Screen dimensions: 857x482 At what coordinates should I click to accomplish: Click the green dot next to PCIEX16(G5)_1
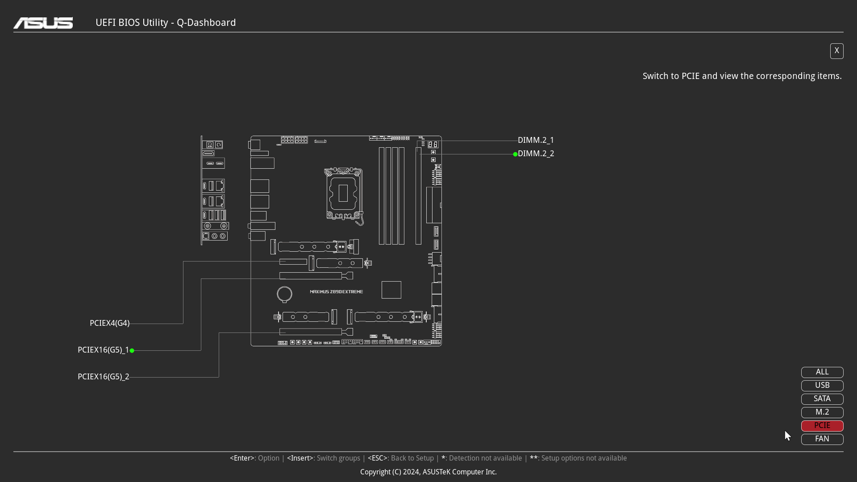132,351
